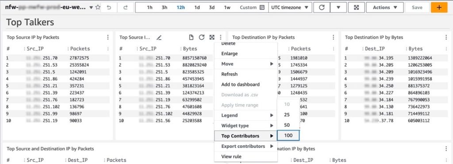453x164 pixels.
Task: Choose the 1w time range
Action: (227, 7)
